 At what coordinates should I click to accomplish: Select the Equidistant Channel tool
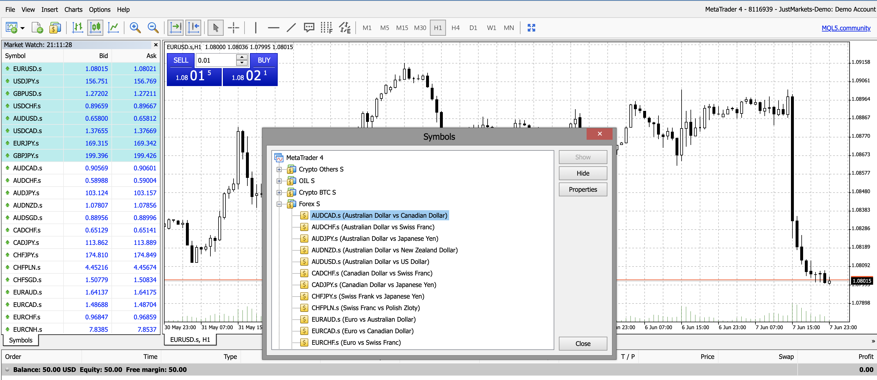point(345,28)
